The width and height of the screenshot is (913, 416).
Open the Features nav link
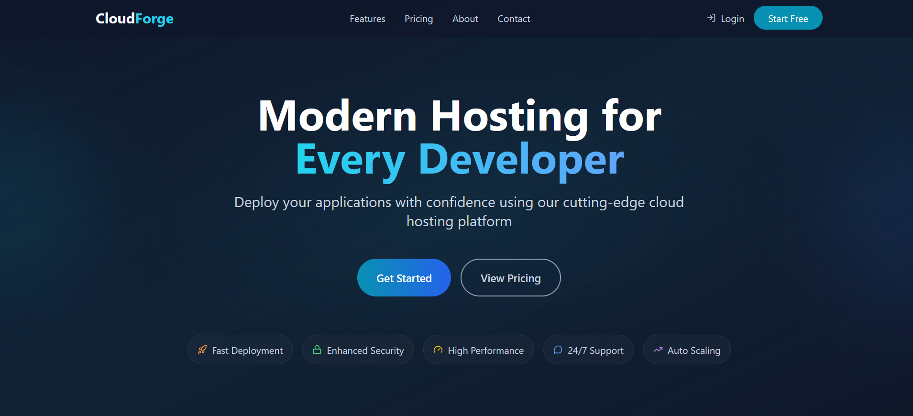tap(367, 19)
